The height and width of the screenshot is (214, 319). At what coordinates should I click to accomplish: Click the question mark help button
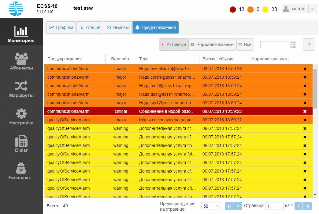coord(309,45)
